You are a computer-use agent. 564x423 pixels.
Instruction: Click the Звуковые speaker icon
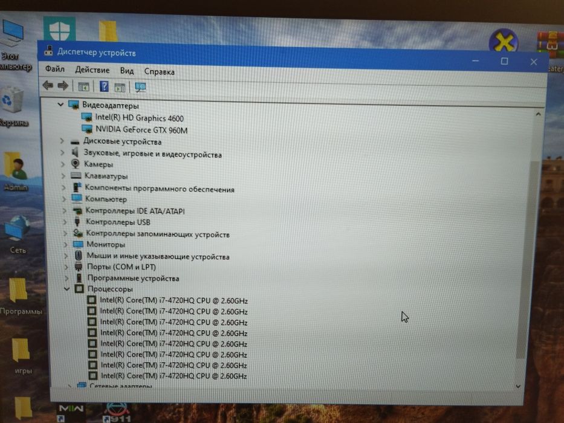coord(75,152)
